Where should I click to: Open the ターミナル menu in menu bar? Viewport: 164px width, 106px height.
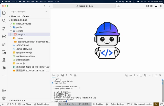43,2
